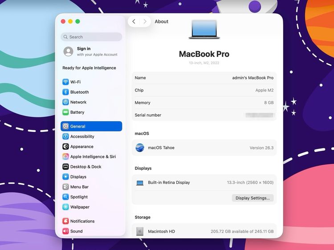Viewport: 334px width, 250px height.
Task: Click the Wallpaper flower icon
Action: point(65,207)
